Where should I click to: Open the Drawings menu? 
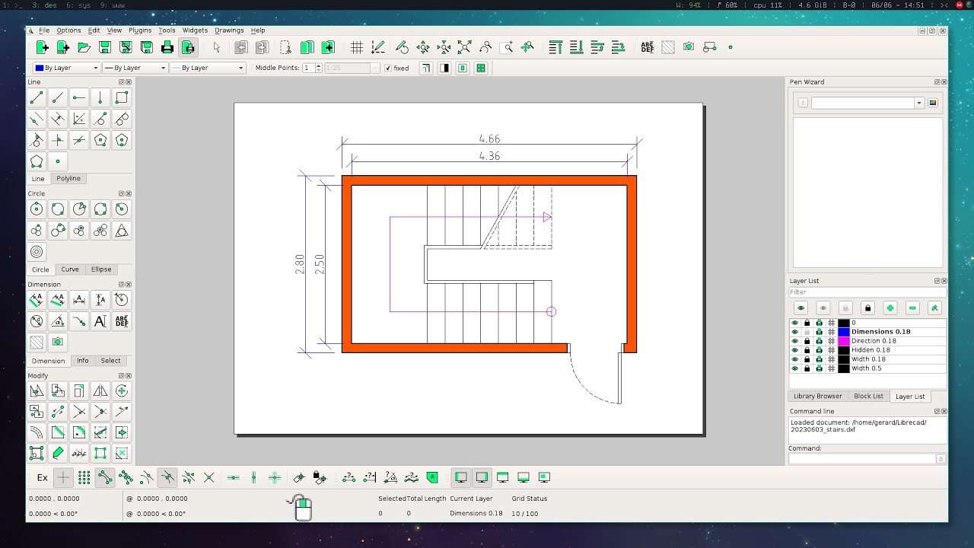click(229, 30)
